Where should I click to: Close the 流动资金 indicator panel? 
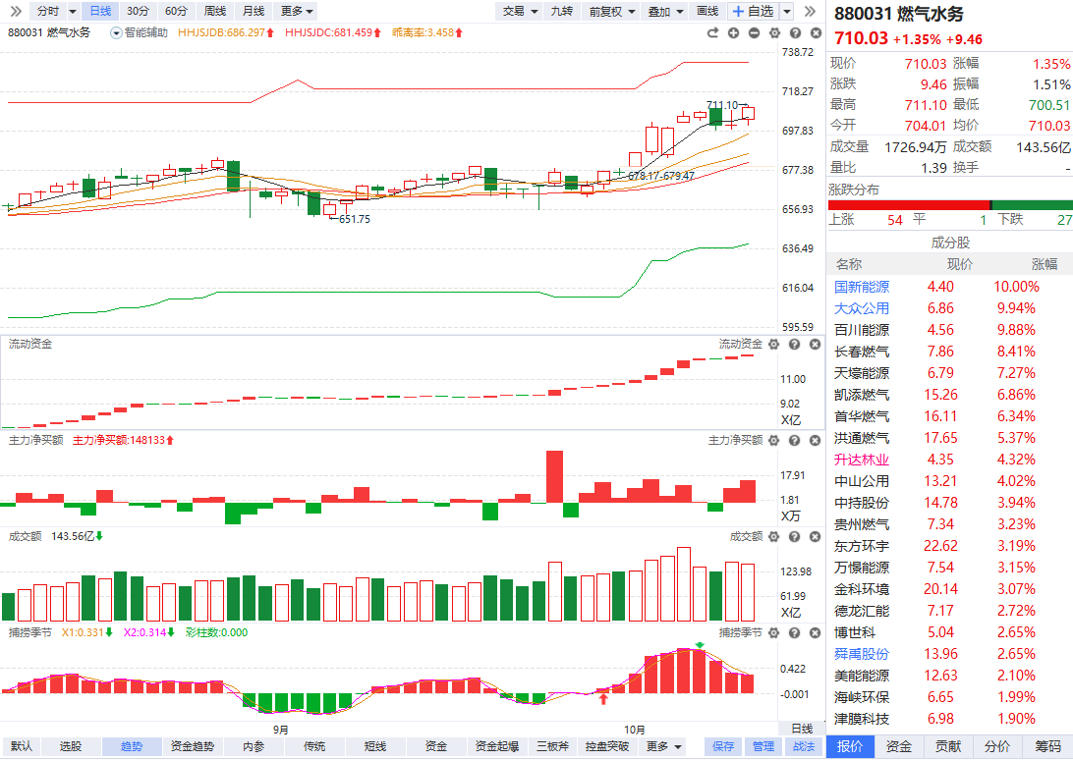(815, 345)
